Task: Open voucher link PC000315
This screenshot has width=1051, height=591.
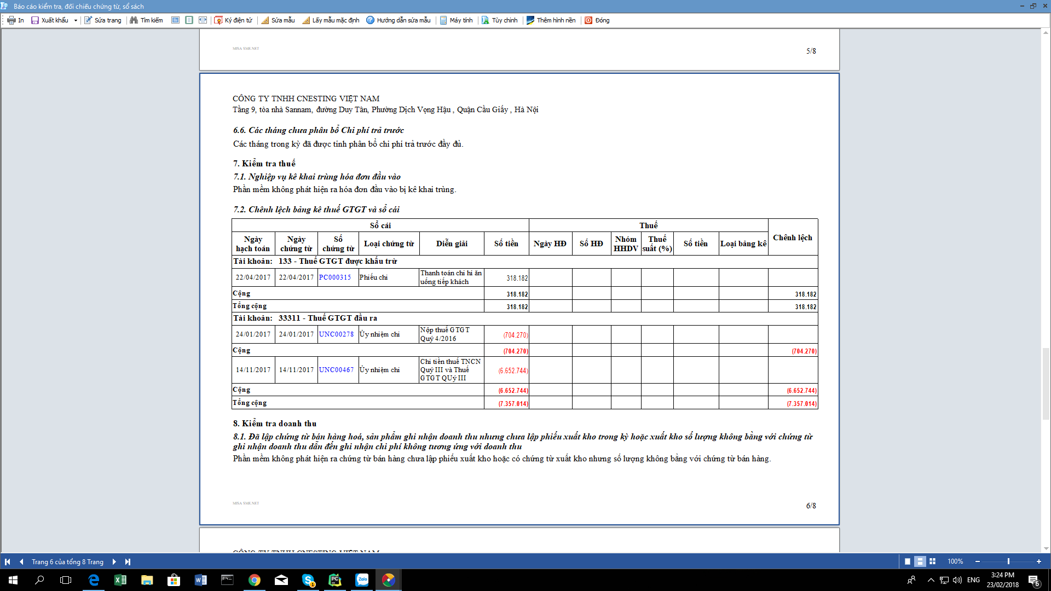Action: (335, 277)
